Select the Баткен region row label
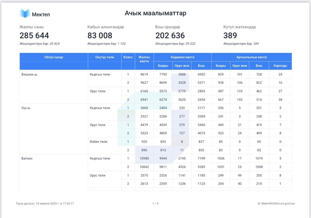The width and height of the screenshot is (311, 218). click(27, 158)
